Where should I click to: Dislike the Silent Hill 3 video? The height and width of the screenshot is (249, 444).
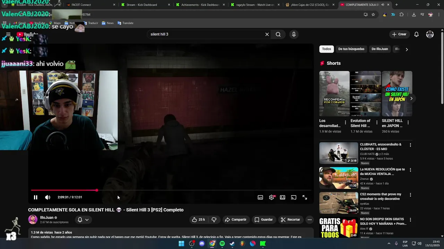coord(214,220)
